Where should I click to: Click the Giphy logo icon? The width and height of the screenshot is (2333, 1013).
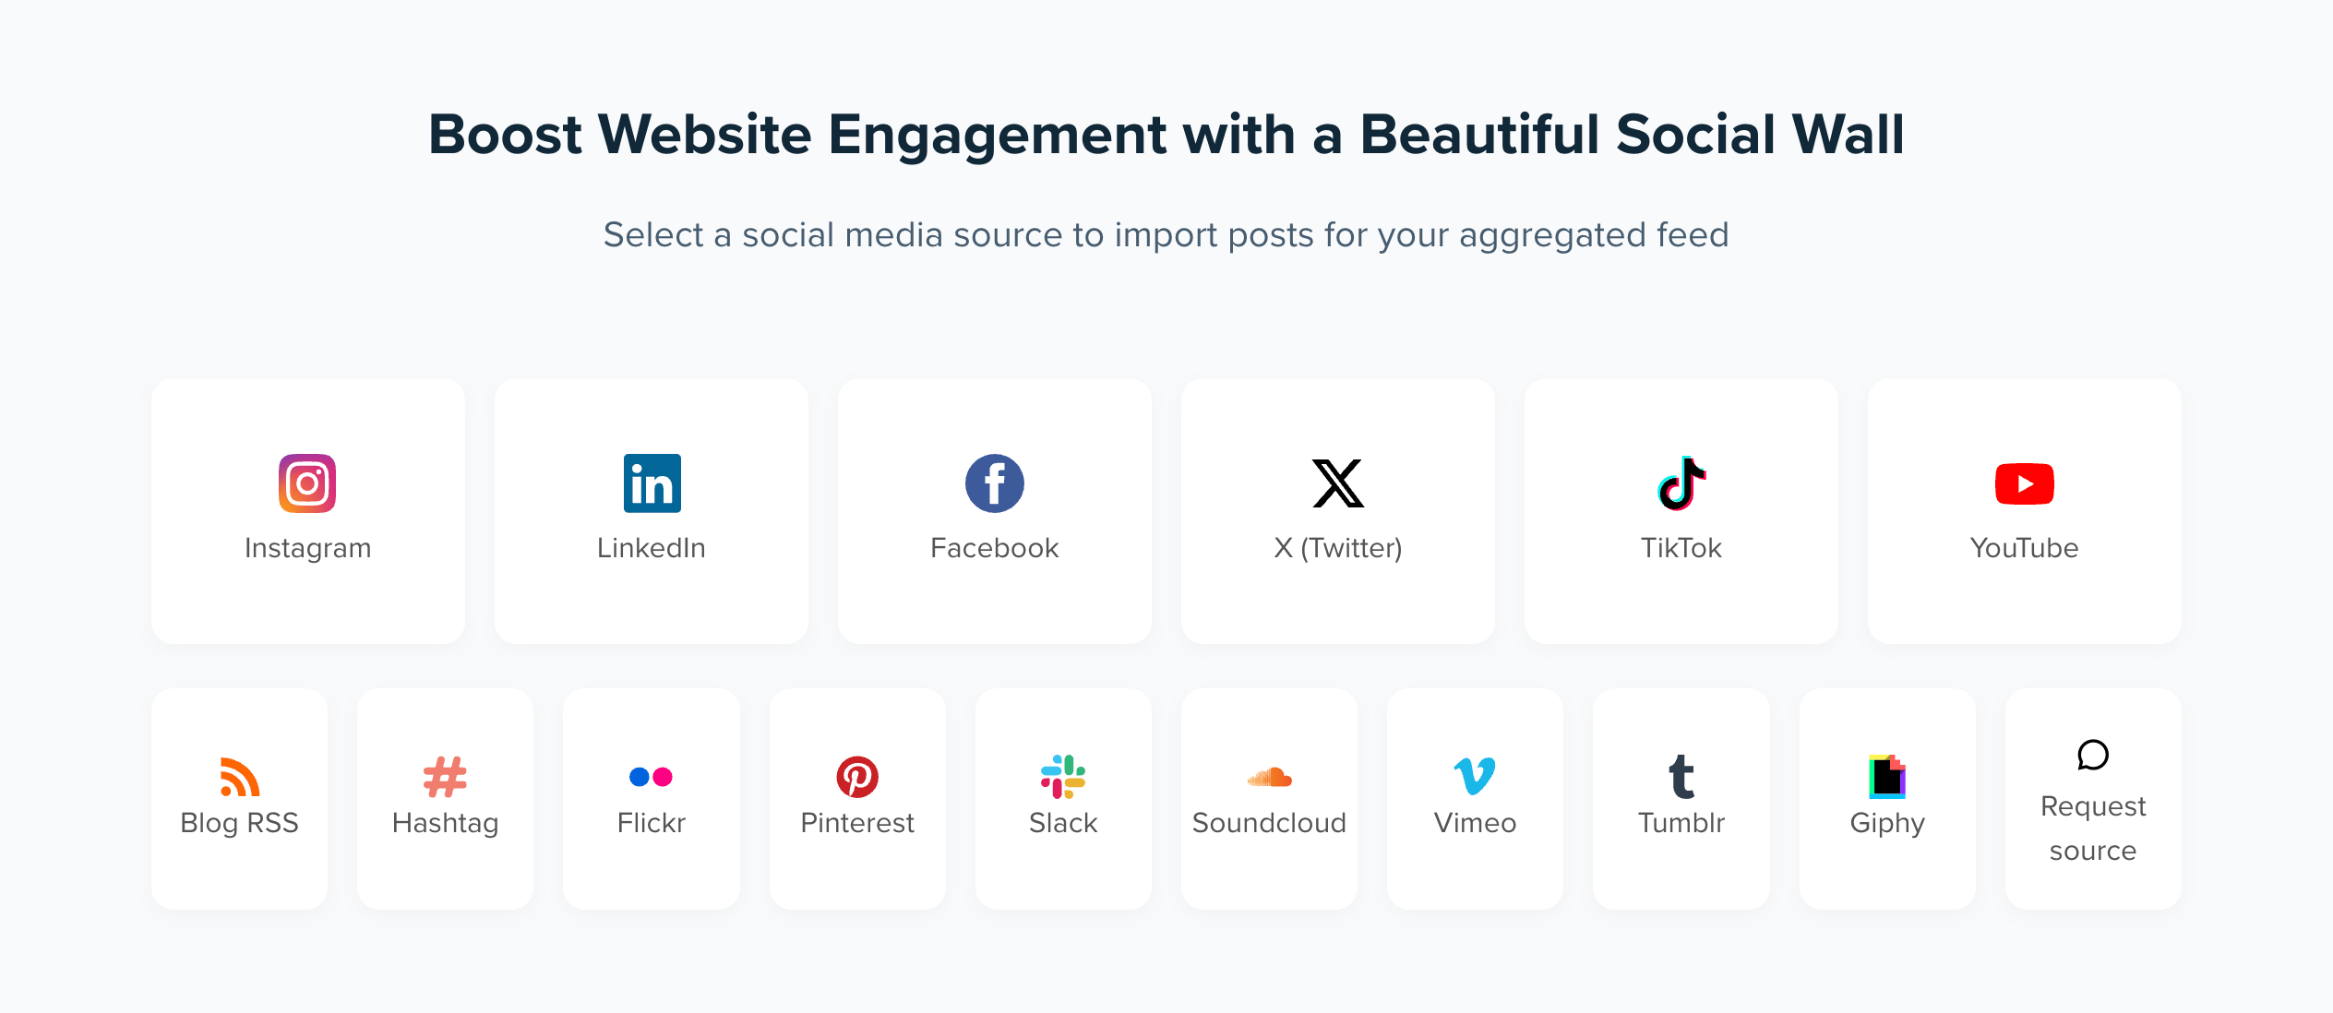[1887, 777]
